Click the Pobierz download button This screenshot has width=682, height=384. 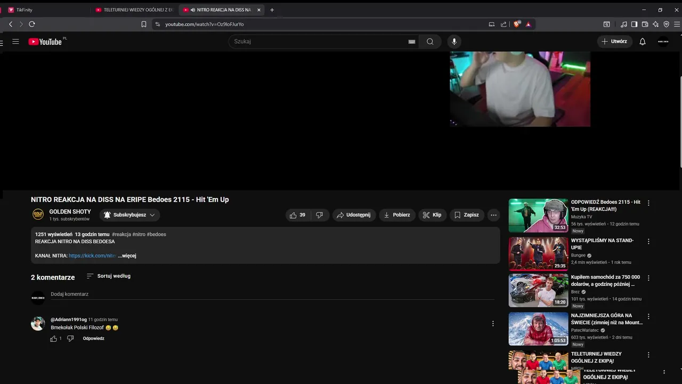point(397,215)
